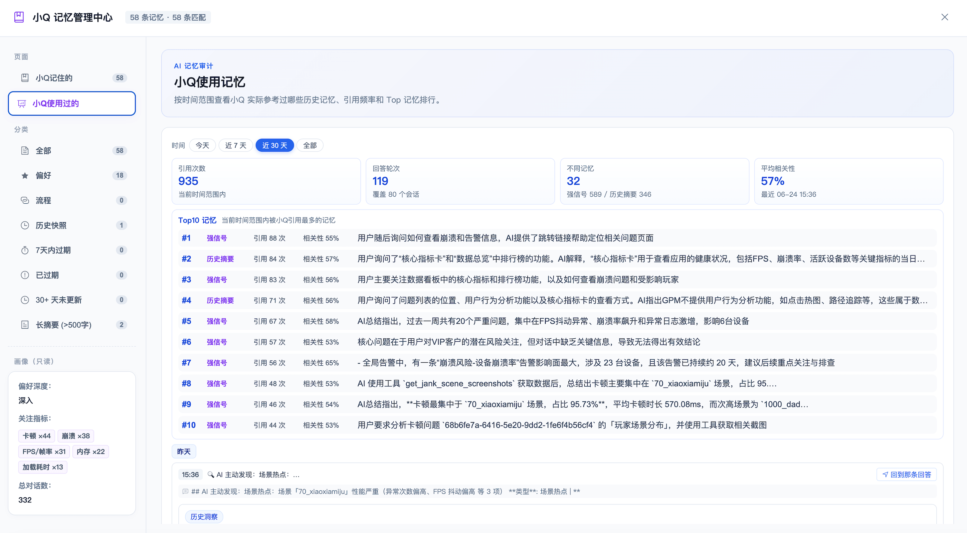Image resolution: width=967 pixels, height=533 pixels.
Task: Click the 15:36 timestamp chip
Action: click(x=190, y=474)
